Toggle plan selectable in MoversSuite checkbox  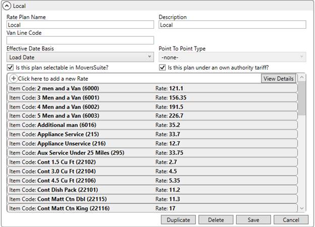pos(10,68)
